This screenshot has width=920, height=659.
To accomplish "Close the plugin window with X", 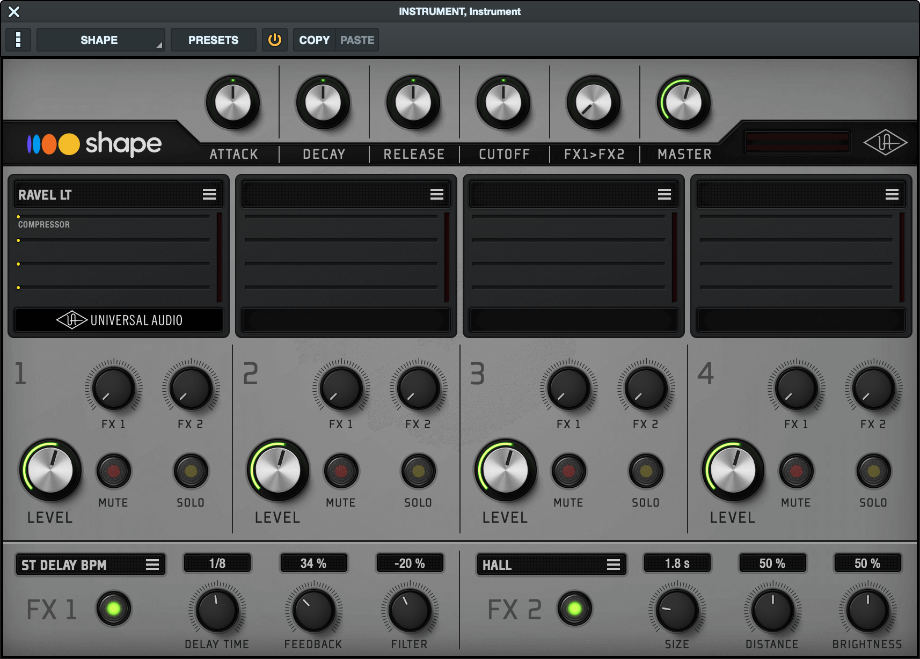I will coord(14,11).
